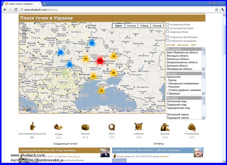Open a new browser tab

coord(45,4)
